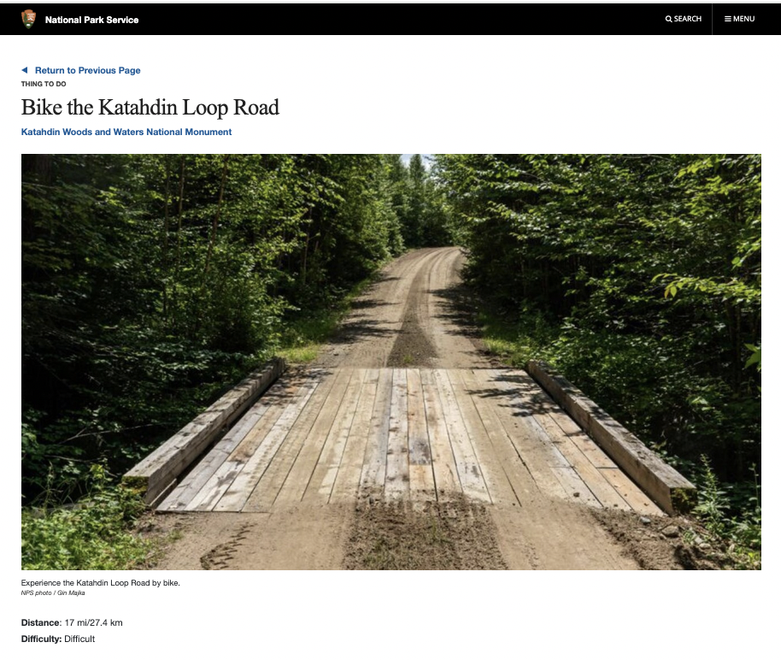The height and width of the screenshot is (660, 781).
Task: Click the bold Distance label
Action: (40, 622)
